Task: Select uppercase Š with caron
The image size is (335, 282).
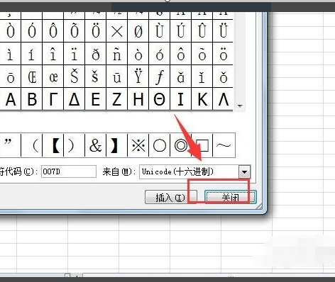Action: point(75,77)
